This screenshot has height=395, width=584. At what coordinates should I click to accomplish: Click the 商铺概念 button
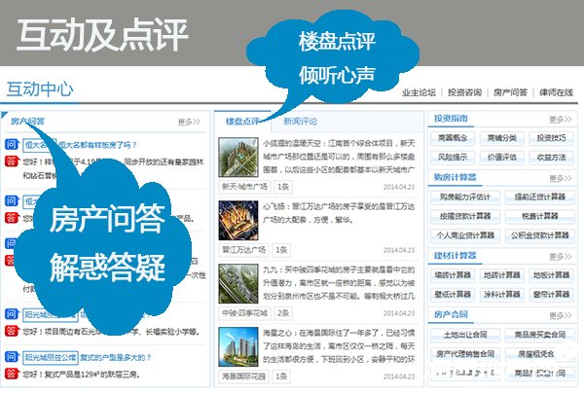point(453,138)
